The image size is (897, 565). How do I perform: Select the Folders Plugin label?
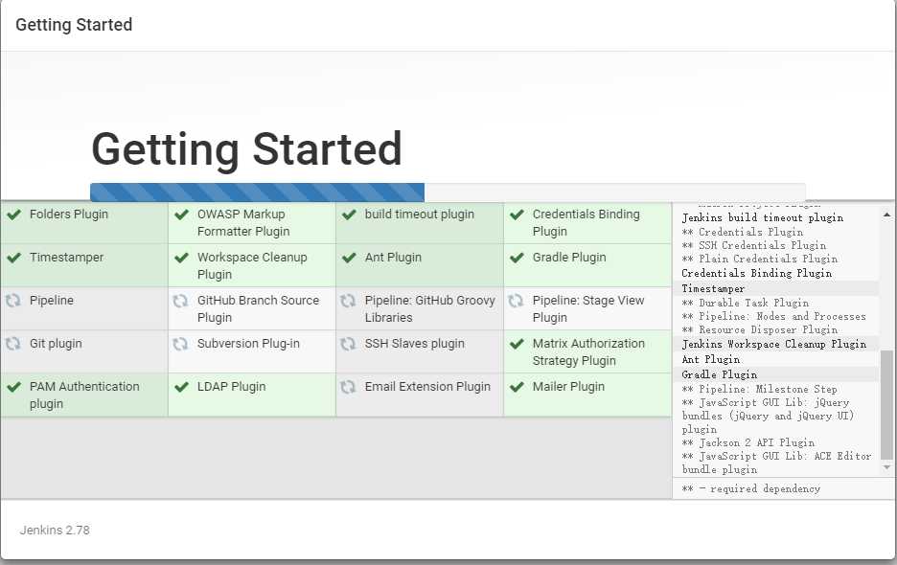pos(69,215)
